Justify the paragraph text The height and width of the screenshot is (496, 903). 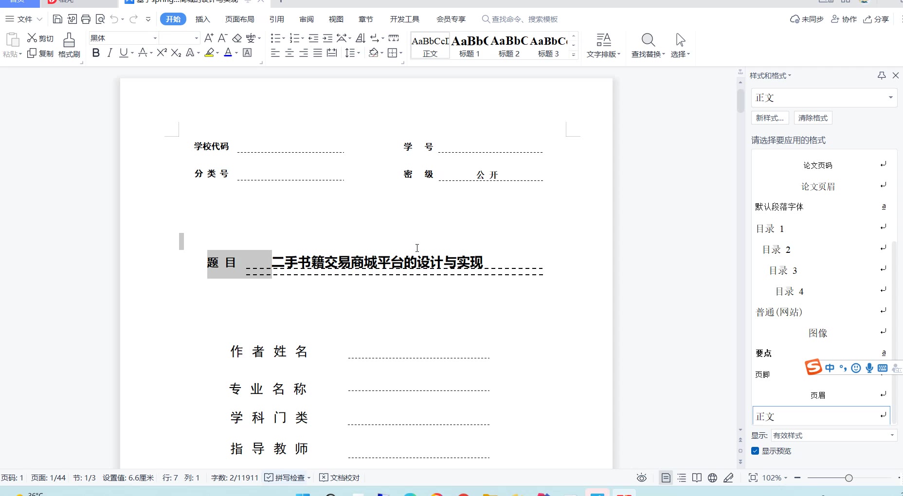click(x=318, y=53)
